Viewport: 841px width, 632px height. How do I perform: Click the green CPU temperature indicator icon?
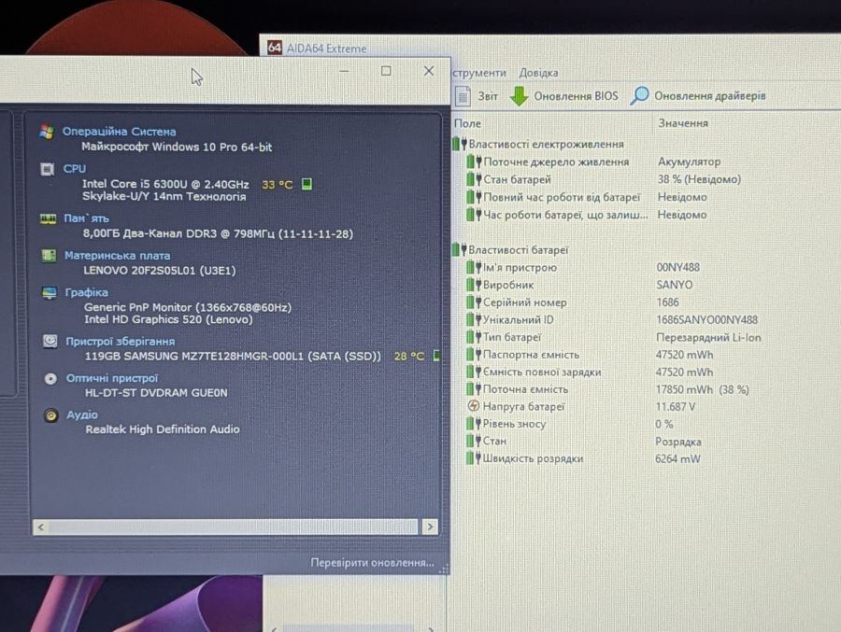pos(306,185)
